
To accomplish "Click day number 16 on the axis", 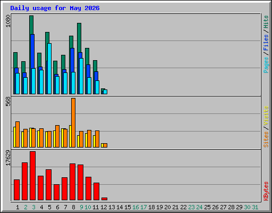I will click(135, 207).
